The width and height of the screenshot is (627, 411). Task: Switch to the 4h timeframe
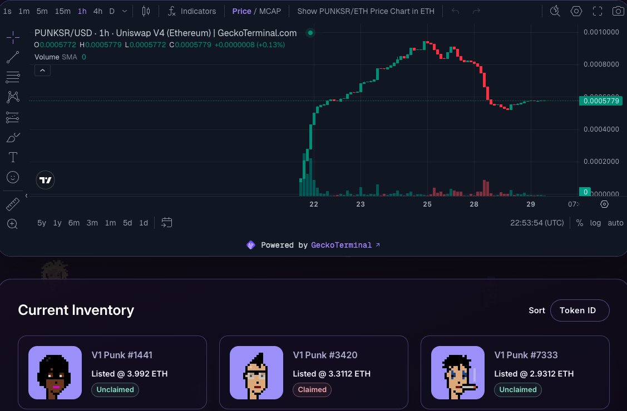coord(97,11)
